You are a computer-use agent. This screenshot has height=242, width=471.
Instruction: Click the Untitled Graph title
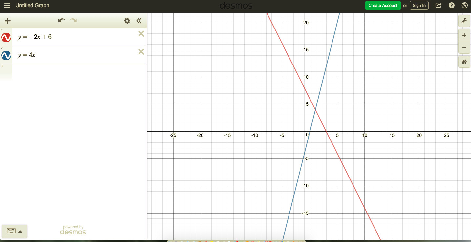point(32,6)
